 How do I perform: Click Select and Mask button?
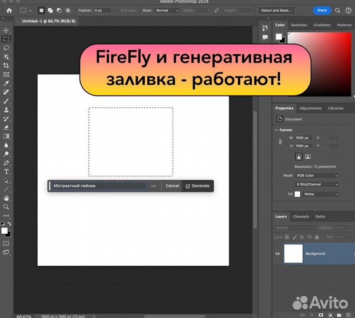coord(277,11)
